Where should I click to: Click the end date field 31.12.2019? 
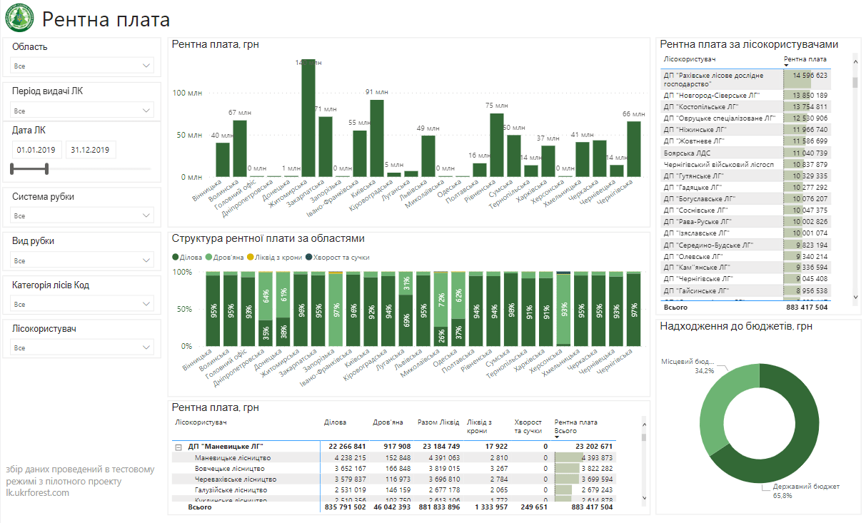tap(90, 150)
